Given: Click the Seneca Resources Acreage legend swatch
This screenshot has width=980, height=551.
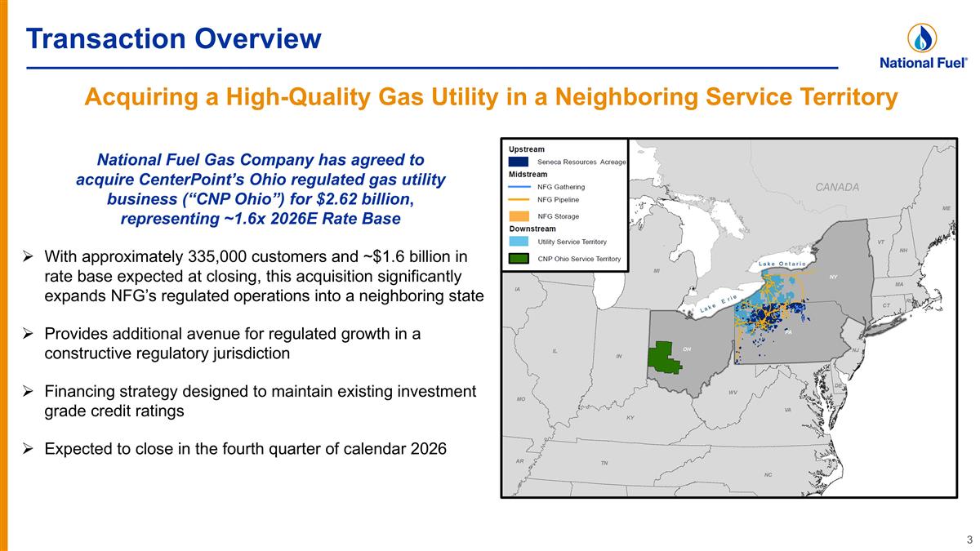Looking at the screenshot, I should point(518,162).
